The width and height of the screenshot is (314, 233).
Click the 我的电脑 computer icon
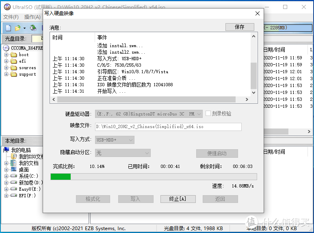6,150
